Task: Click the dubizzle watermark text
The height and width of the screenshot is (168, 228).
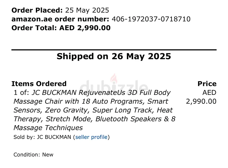Action: point(114,87)
